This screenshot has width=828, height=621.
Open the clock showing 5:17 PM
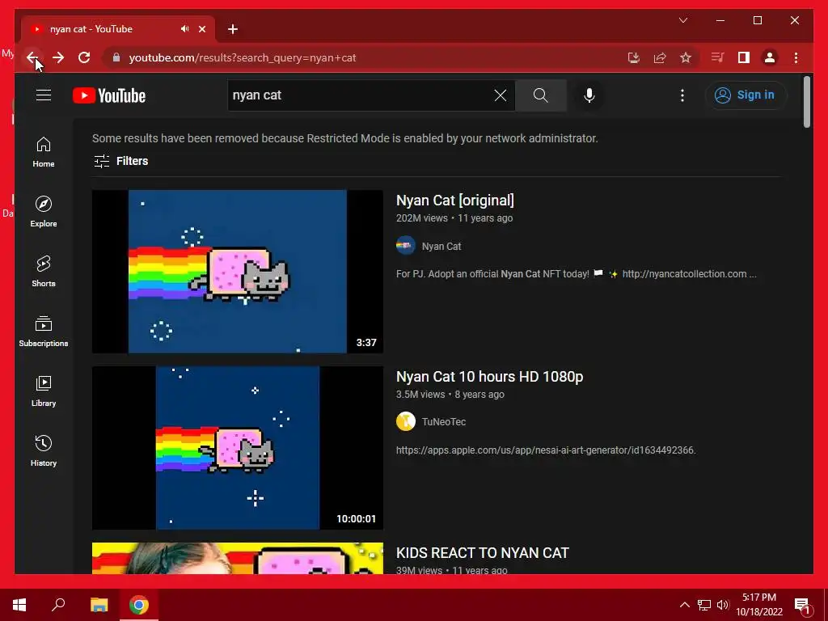coord(758,605)
